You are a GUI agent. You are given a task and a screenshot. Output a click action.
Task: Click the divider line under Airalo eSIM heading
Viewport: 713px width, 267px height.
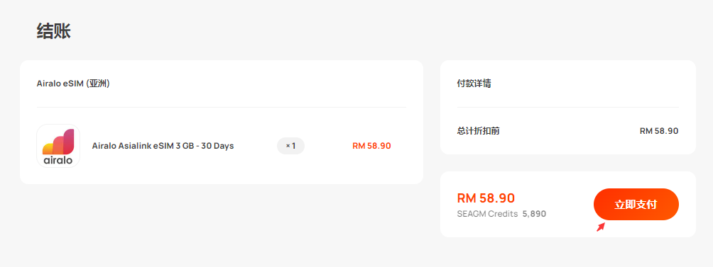tap(222, 108)
